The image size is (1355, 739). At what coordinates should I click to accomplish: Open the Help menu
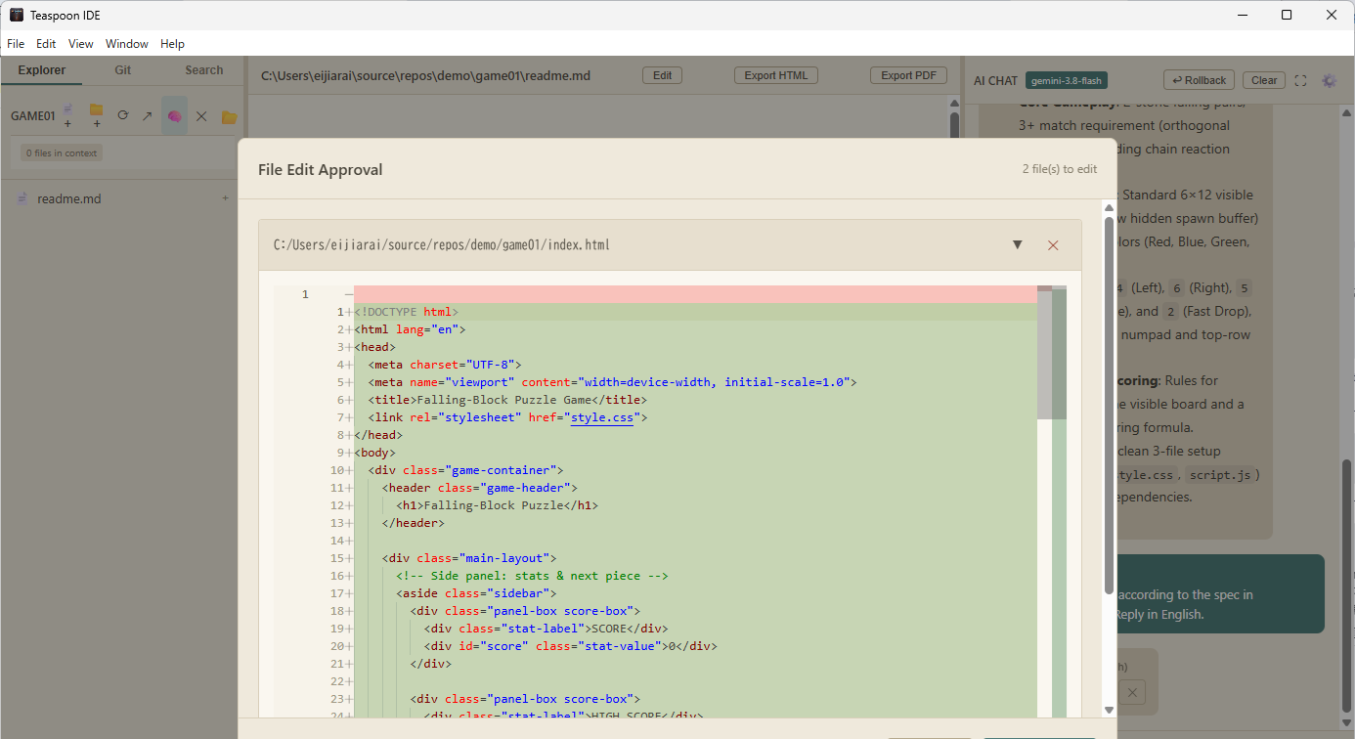click(172, 44)
